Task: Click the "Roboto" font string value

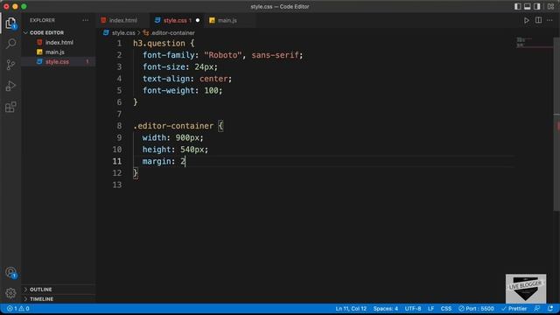Action: click(x=223, y=55)
